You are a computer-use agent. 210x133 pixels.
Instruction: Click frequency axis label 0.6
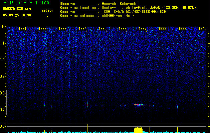coord(3,126)
